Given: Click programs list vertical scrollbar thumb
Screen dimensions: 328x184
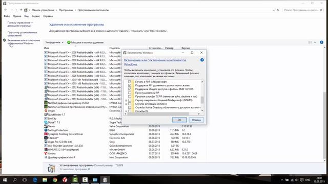Looking at the screenshot, I should [x=324, y=125].
